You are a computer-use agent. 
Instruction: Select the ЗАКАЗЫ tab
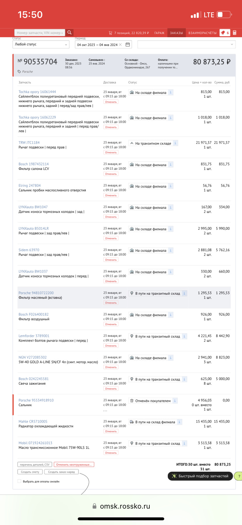177,33
